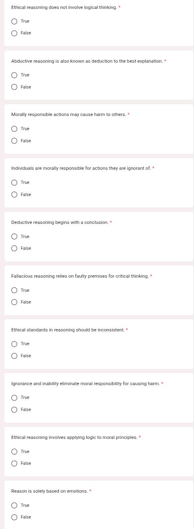Select False for deductive reasoning begins with conclusion
Viewport: 194px width, 529px height.
pyautogui.click(x=14, y=248)
